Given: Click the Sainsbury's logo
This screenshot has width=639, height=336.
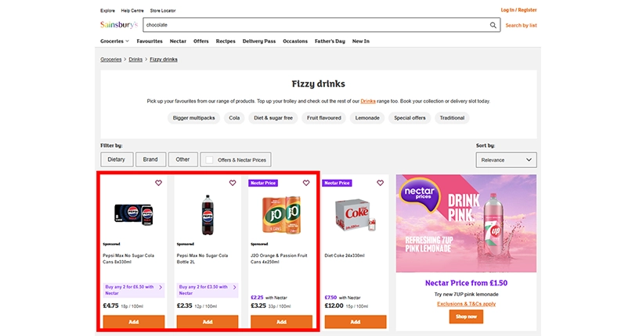Looking at the screenshot, I should pos(118,25).
